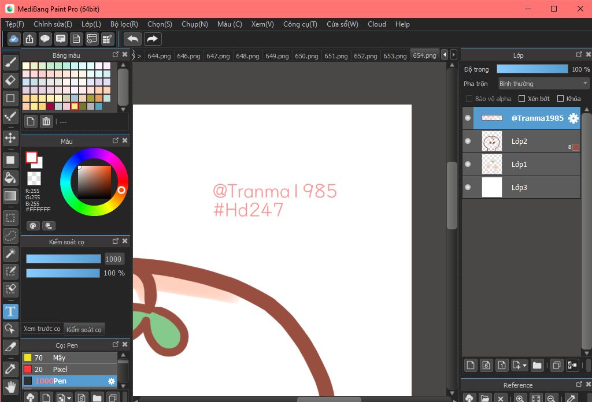Viewport: 592px width, 402px height.
Task: Click the brush size value 1000 field
Action: click(114, 259)
